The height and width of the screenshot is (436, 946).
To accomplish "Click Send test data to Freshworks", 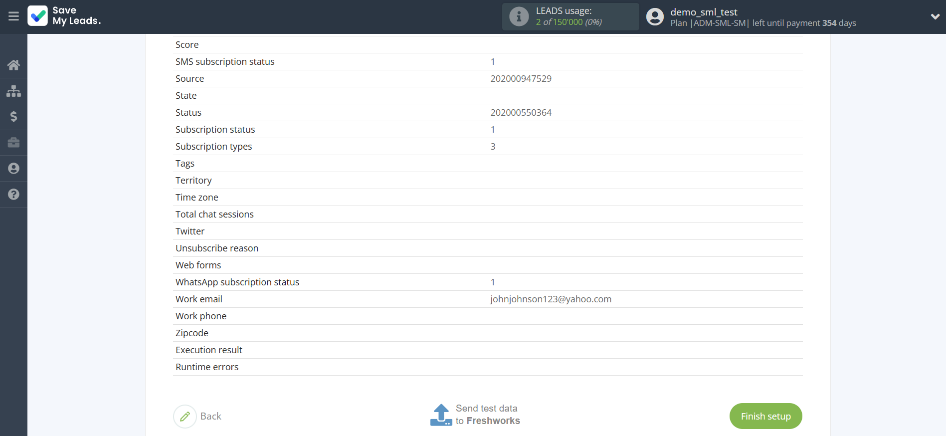I will coord(487,415).
